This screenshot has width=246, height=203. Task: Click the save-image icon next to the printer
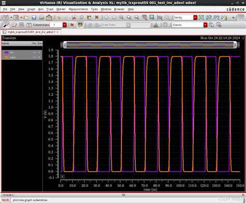49,17
